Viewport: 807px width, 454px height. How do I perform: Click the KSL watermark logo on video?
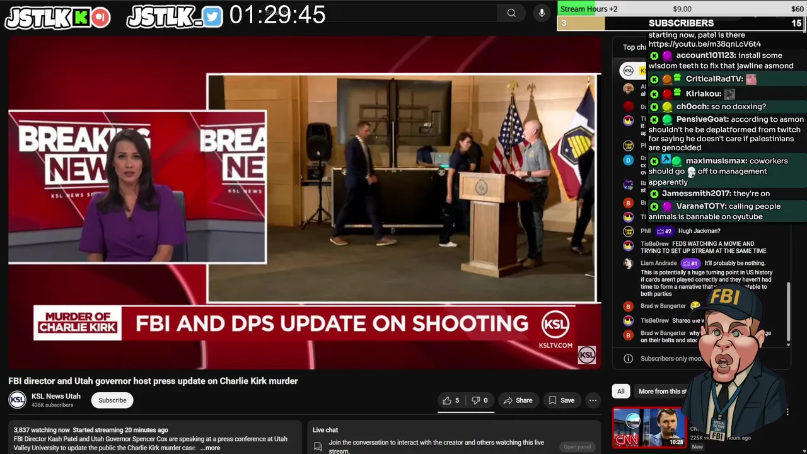587,355
